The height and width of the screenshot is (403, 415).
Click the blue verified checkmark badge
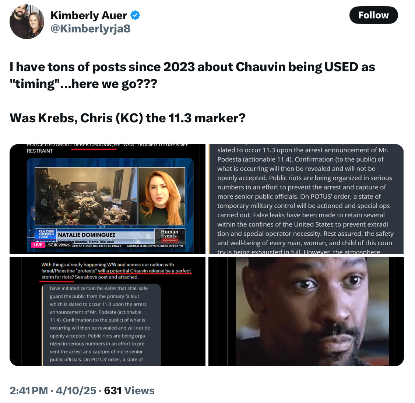click(x=135, y=15)
